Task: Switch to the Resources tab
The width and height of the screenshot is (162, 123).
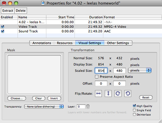Action: click(65, 43)
